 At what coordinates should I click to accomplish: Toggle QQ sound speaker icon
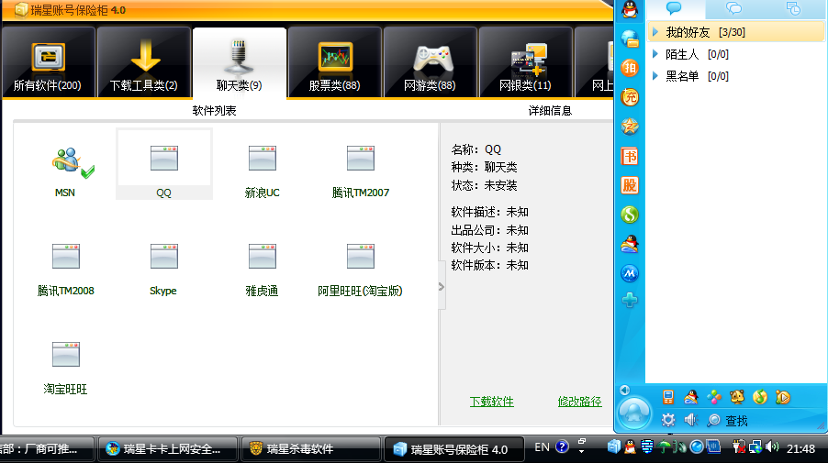click(x=690, y=420)
